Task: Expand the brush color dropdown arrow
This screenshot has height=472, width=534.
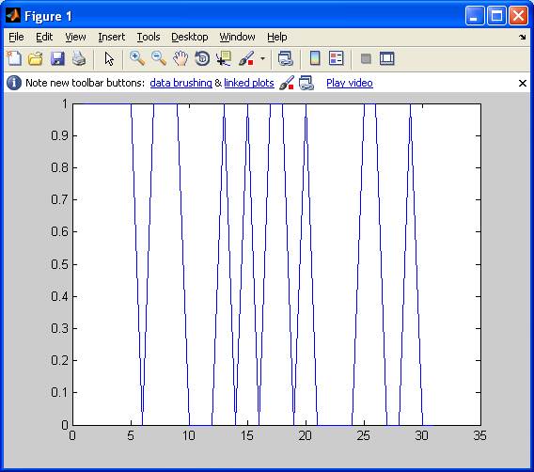Action: click(x=262, y=58)
